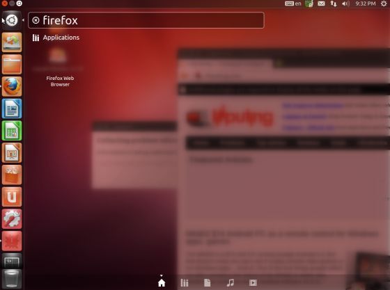Open the Ubuntu Dash home button
This screenshot has width=390, height=290.
[12, 20]
